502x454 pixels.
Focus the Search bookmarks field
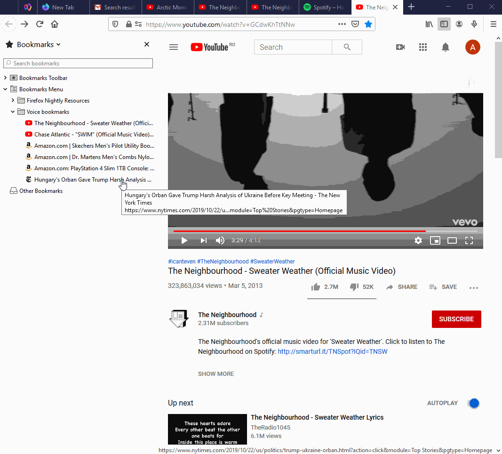[x=78, y=64]
